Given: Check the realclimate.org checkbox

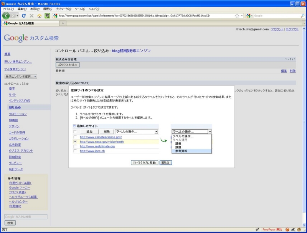Looking at the screenshot, I should 75,146.
